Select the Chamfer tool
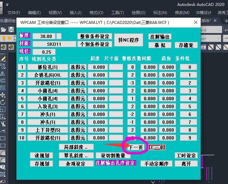This screenshot has width=228, height=184. [3, 153]
